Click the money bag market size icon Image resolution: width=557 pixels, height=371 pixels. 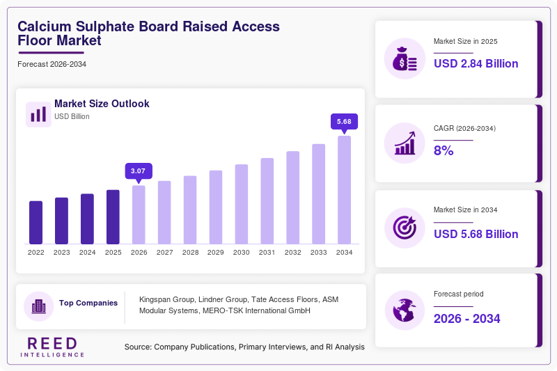pyautogui.click(x=405, y=58)
